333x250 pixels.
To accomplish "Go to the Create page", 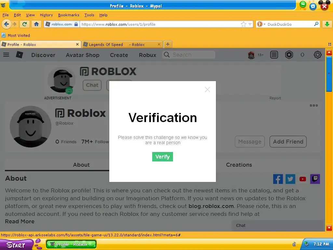I will 119,55.
